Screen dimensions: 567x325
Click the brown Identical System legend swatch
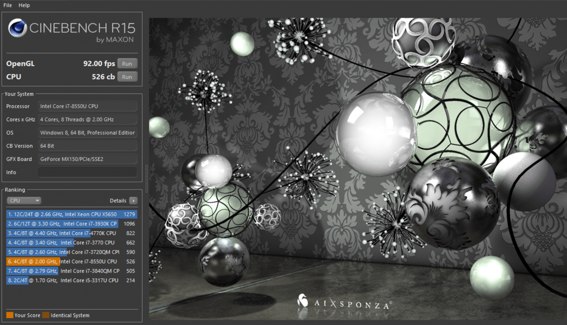[46, 315]
